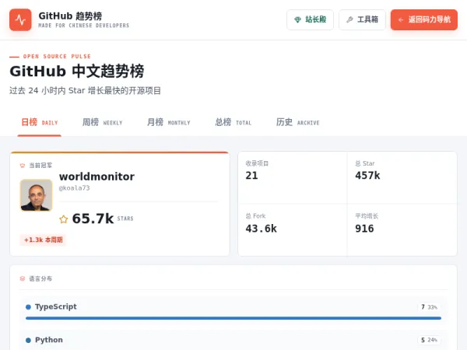The width and height of the screenshot is (467, 350).
Task: Click the GitHub 趋势榜 pulse logo icon
Action: point(20,20)
